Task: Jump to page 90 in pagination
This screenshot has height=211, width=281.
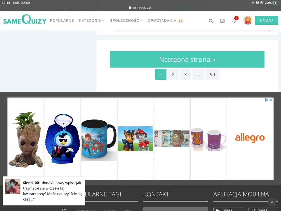Action: [x=212, y=75]
